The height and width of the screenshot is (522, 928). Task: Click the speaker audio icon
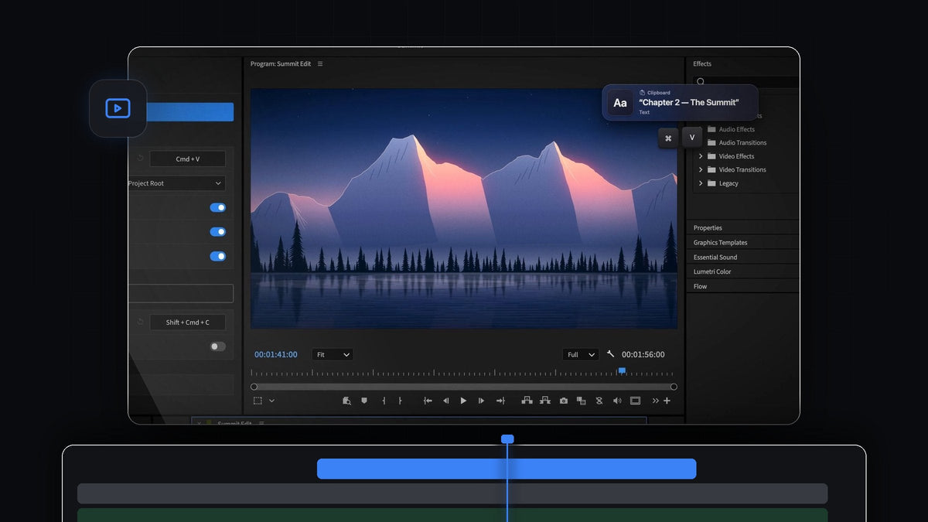(617, 401)
